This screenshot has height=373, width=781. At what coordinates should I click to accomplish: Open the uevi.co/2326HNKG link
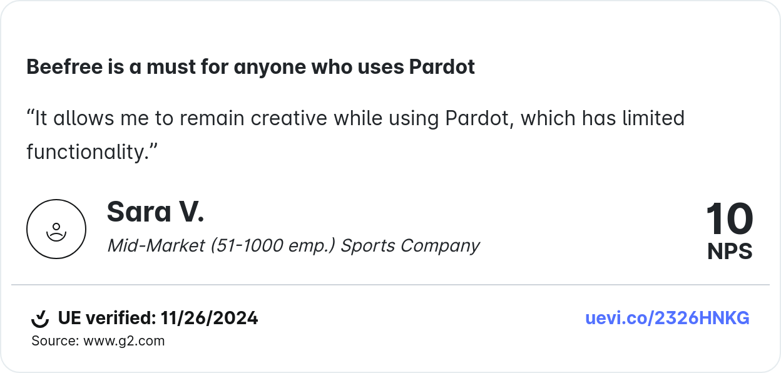point(667,318)
